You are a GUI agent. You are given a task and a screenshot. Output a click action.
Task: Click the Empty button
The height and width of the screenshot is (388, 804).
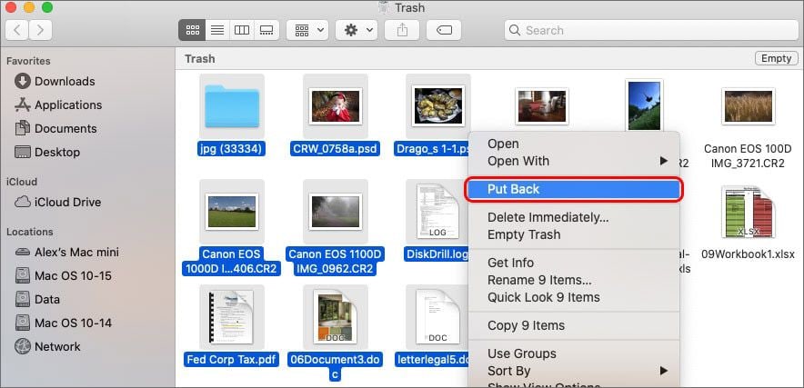[x=777, y=58]
